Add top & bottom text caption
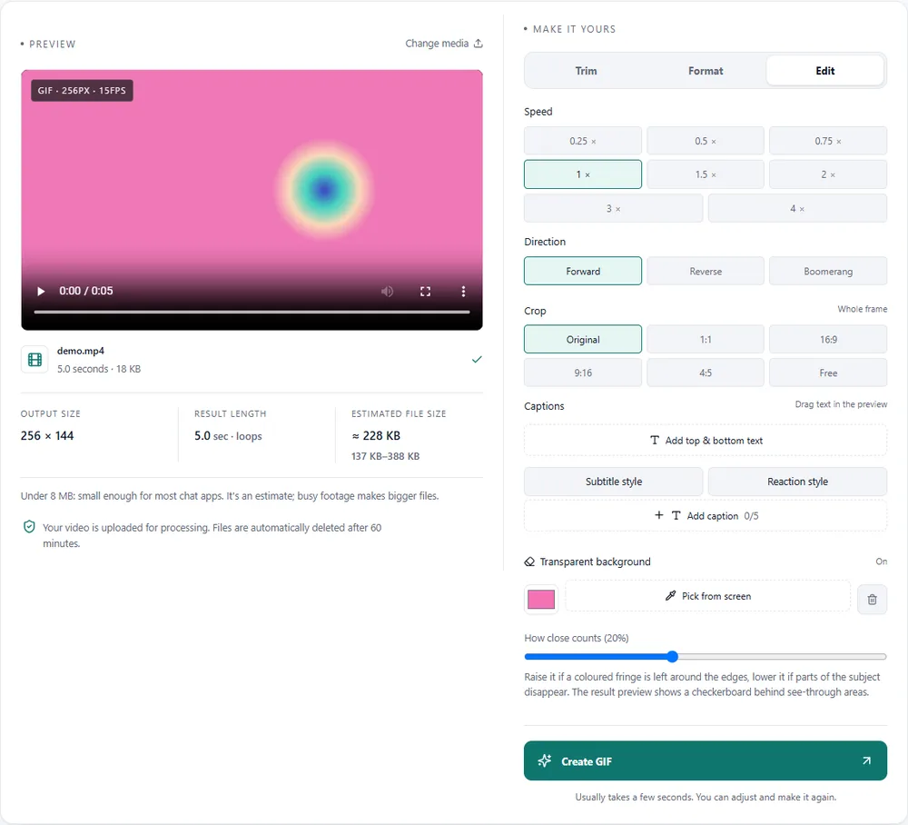Screen dimensions: 908x825 tap(706, 441)
